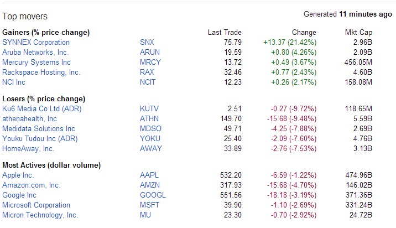The width and height of the screenshot is (396, 228).
Task: Open the SNX ticker symbol link
Action: tap(147, 42)
